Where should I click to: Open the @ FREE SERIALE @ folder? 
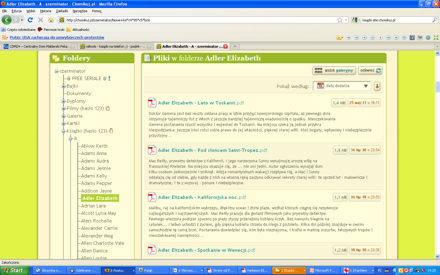[87, 79]
